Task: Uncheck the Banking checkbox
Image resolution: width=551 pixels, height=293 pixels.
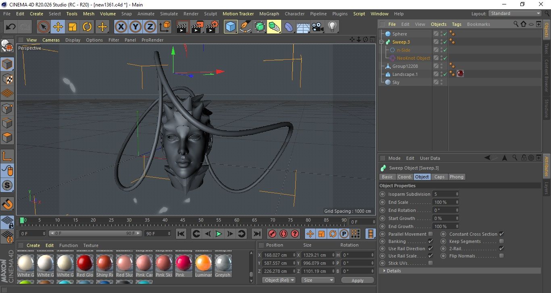Action: tap(430, 241)
